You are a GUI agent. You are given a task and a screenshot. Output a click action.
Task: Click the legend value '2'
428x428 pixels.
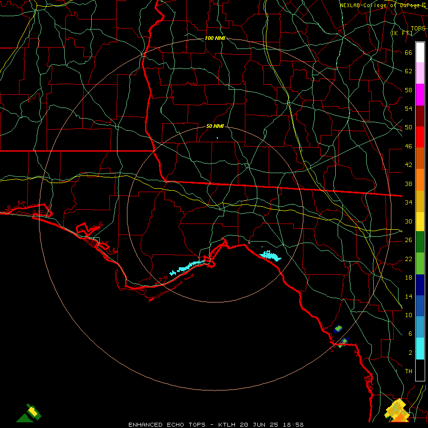click(x=410, y=353)
